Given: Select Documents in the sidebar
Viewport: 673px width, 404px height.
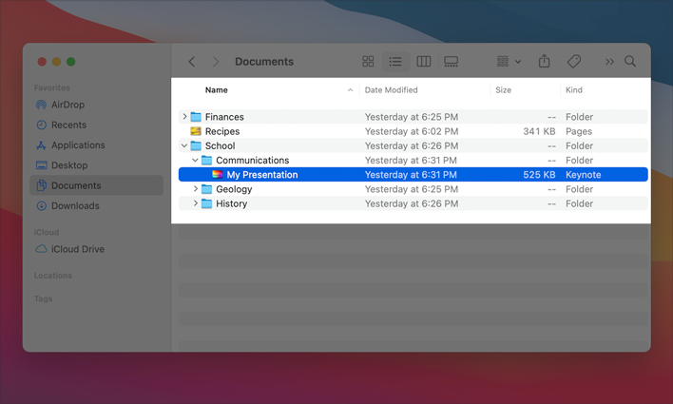Looking at the screenshot, I should [x=96, y=185].
